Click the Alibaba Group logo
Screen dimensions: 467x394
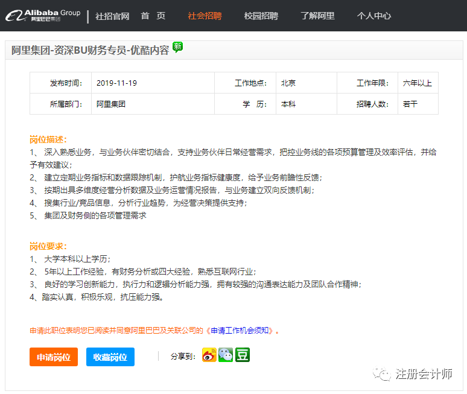pos(43,16)
